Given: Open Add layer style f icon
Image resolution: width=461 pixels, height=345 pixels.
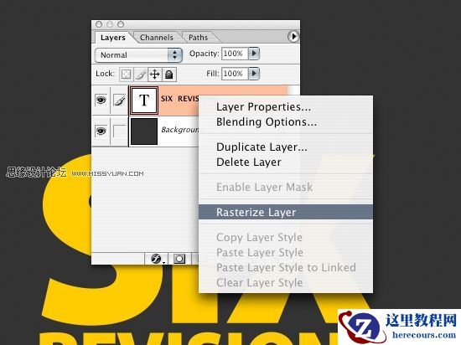Looking at the screenshot, I should [x=157, y=259].
